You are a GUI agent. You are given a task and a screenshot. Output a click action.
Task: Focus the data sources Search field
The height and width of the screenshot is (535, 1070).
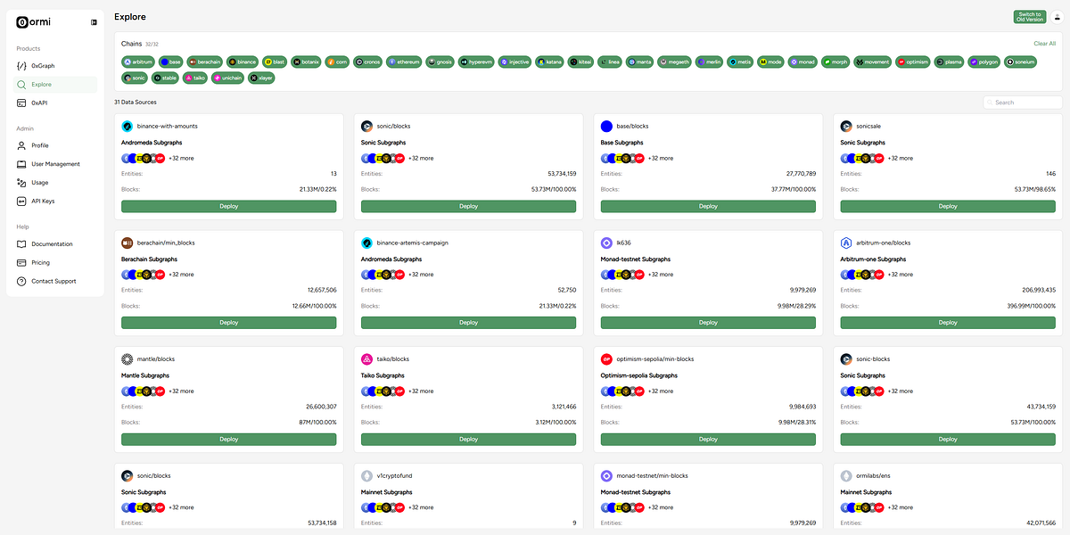(1023, 103)
